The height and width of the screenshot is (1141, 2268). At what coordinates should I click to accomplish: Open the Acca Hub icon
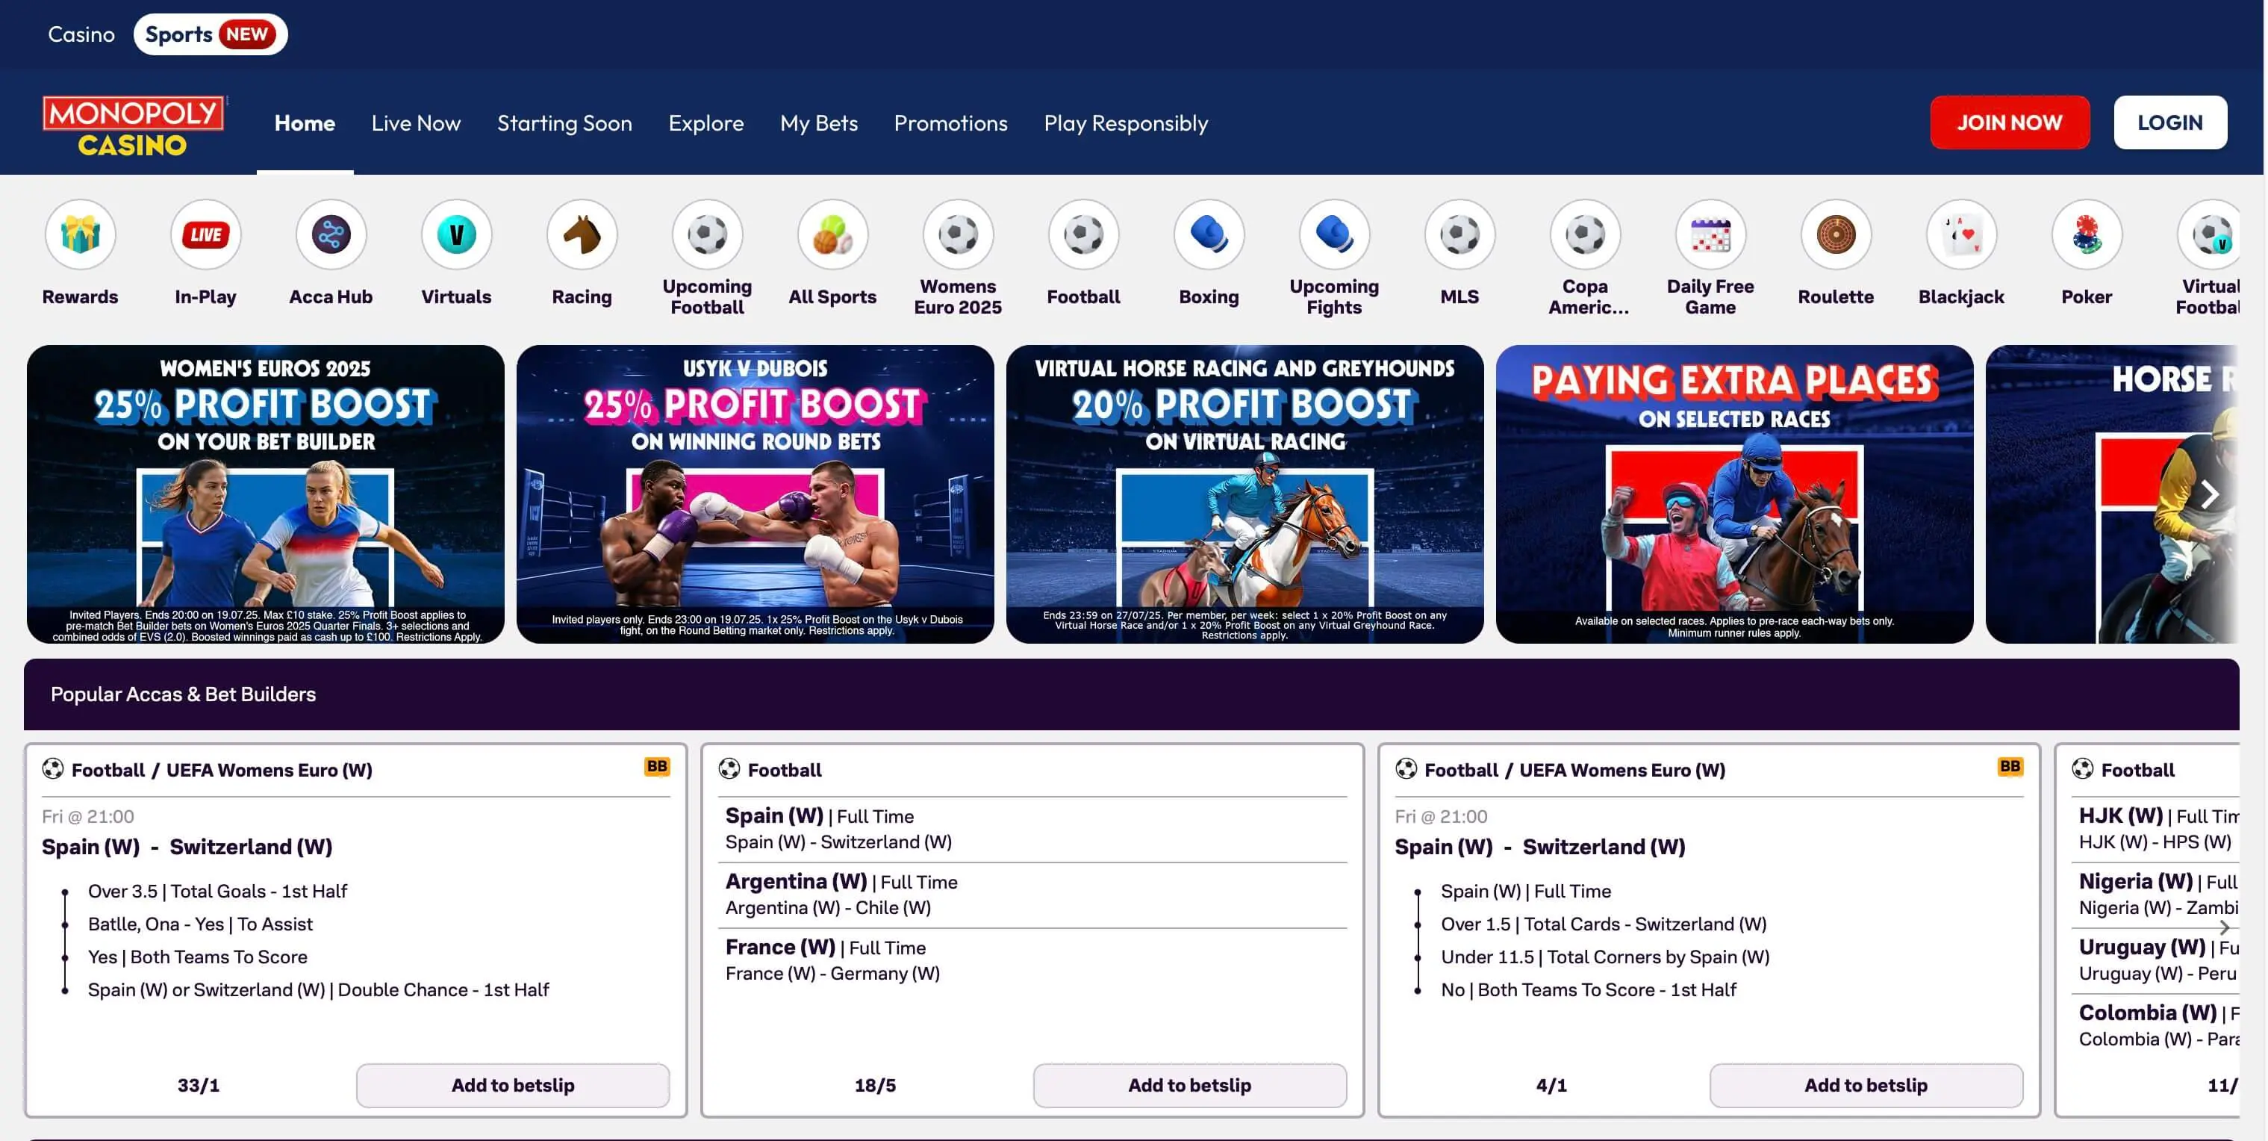coord(331,235)
